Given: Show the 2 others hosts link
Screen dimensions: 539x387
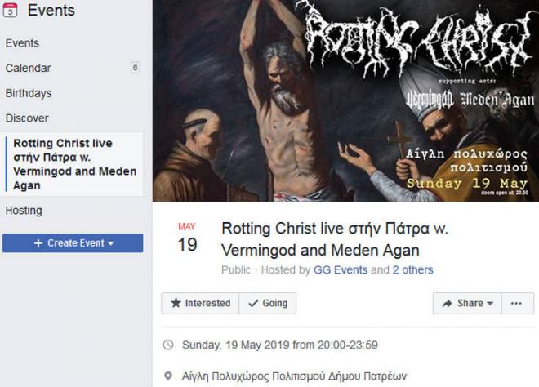Looking at the screenshot, I should click(413, 270).
